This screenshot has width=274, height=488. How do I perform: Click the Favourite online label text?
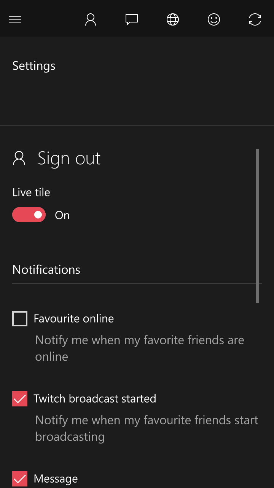click(x=74, y=319)
